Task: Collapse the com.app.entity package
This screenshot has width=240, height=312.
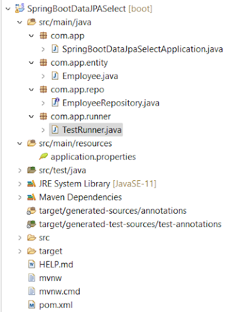Action: [31, 63]
